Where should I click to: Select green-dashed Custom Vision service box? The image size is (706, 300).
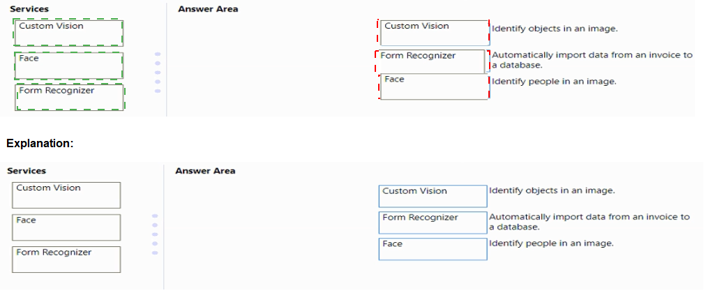[x=68, y=33]
